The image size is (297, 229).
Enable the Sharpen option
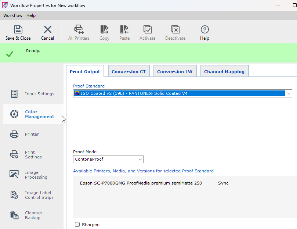[x=77, y=224]
